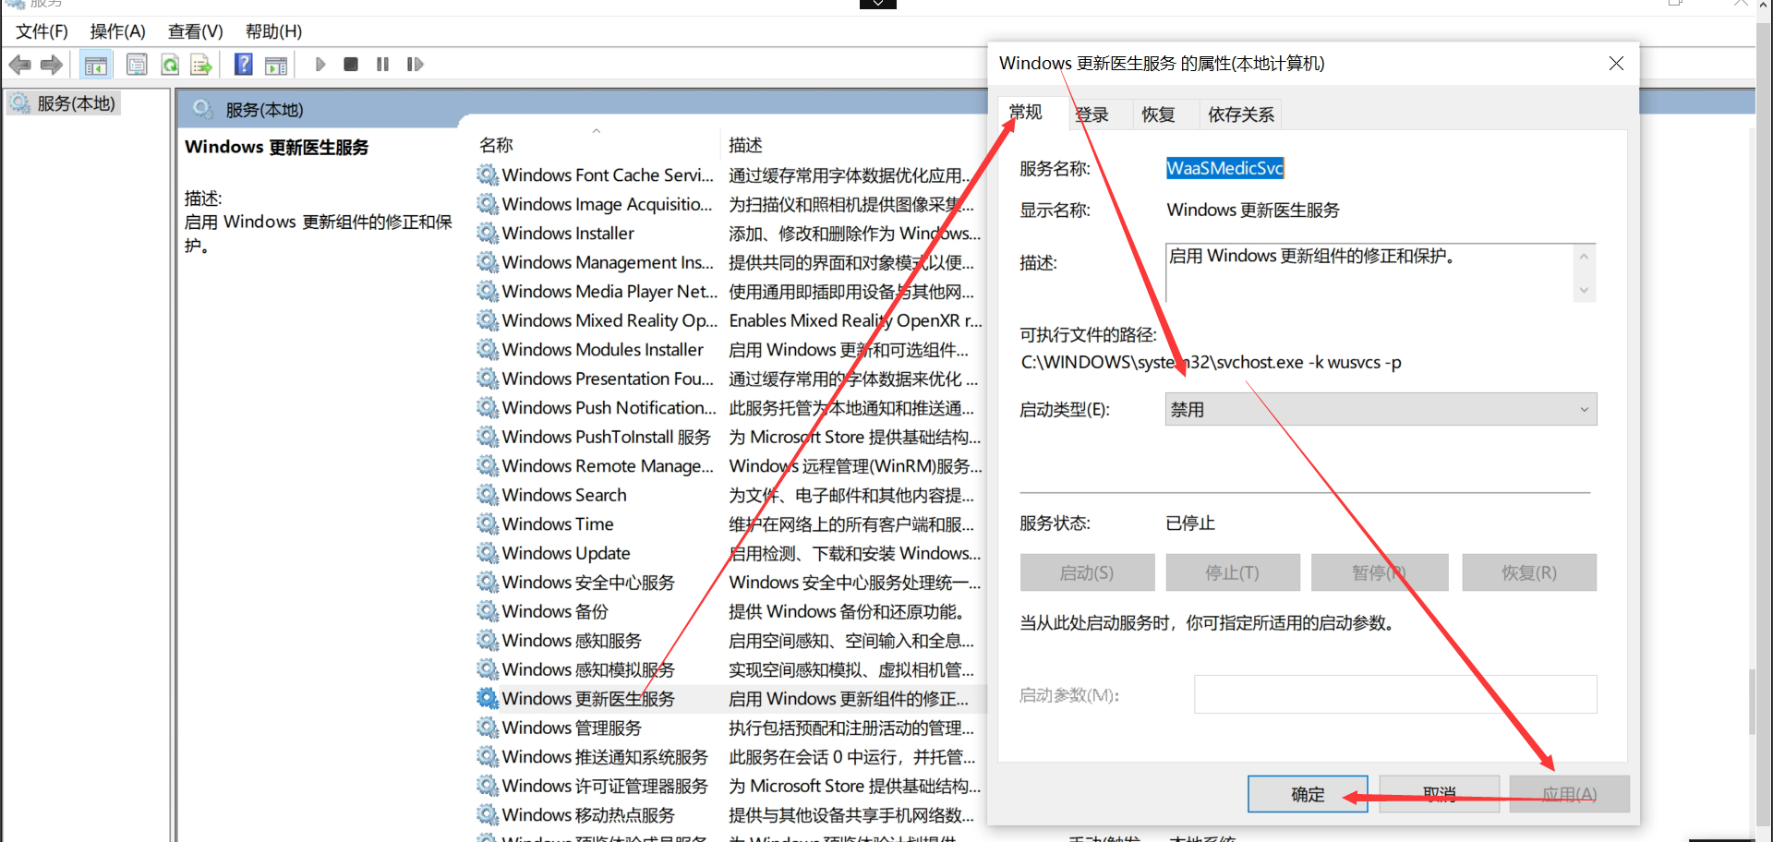
Task: Click the 确定 button
Action: pyautogui.click(x=1307, y=794)
